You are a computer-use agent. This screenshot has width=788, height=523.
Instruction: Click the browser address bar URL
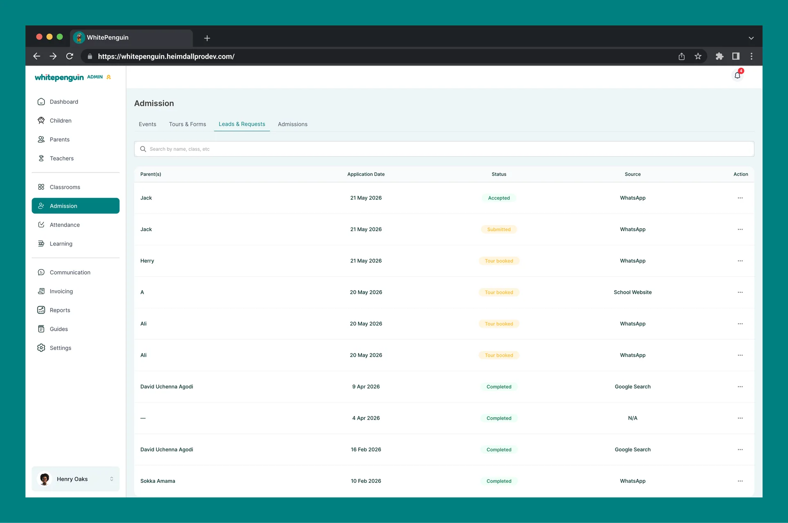pos(166,57)
